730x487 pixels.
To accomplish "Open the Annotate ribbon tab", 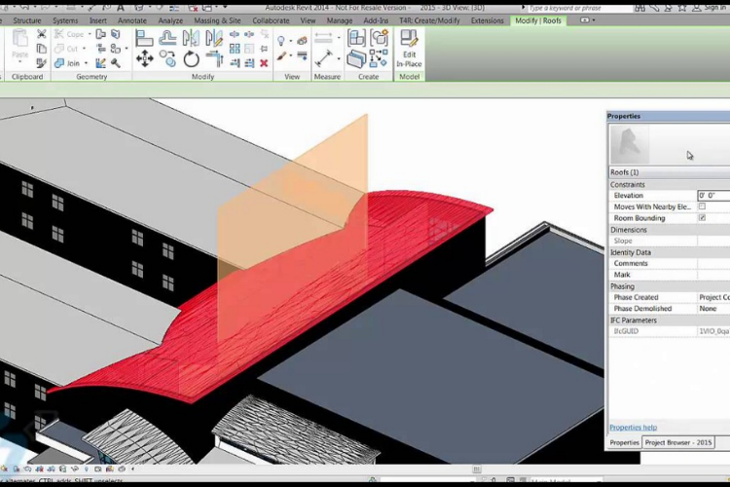I will (x=132, y=20).
